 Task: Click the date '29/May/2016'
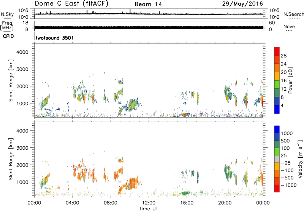coord(242,4)
